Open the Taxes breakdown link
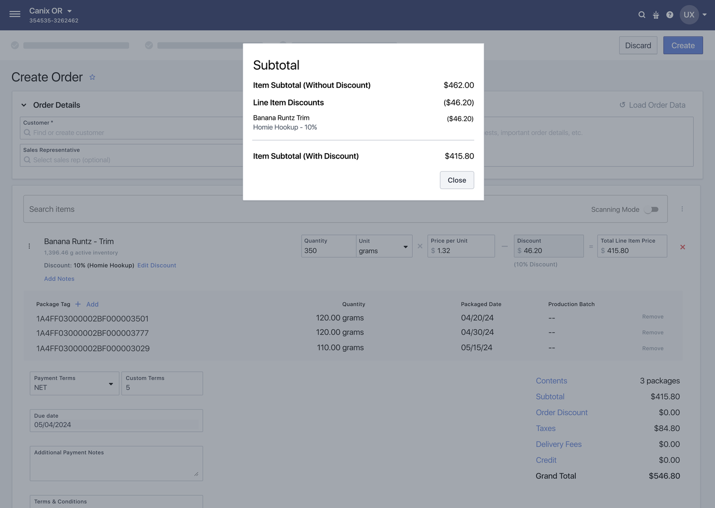Image resolution: width=715 pixels, height=508 pixels. (545, 428)
